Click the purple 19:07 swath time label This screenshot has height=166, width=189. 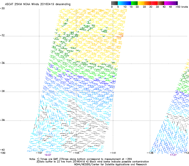click(x=48, y=155)
